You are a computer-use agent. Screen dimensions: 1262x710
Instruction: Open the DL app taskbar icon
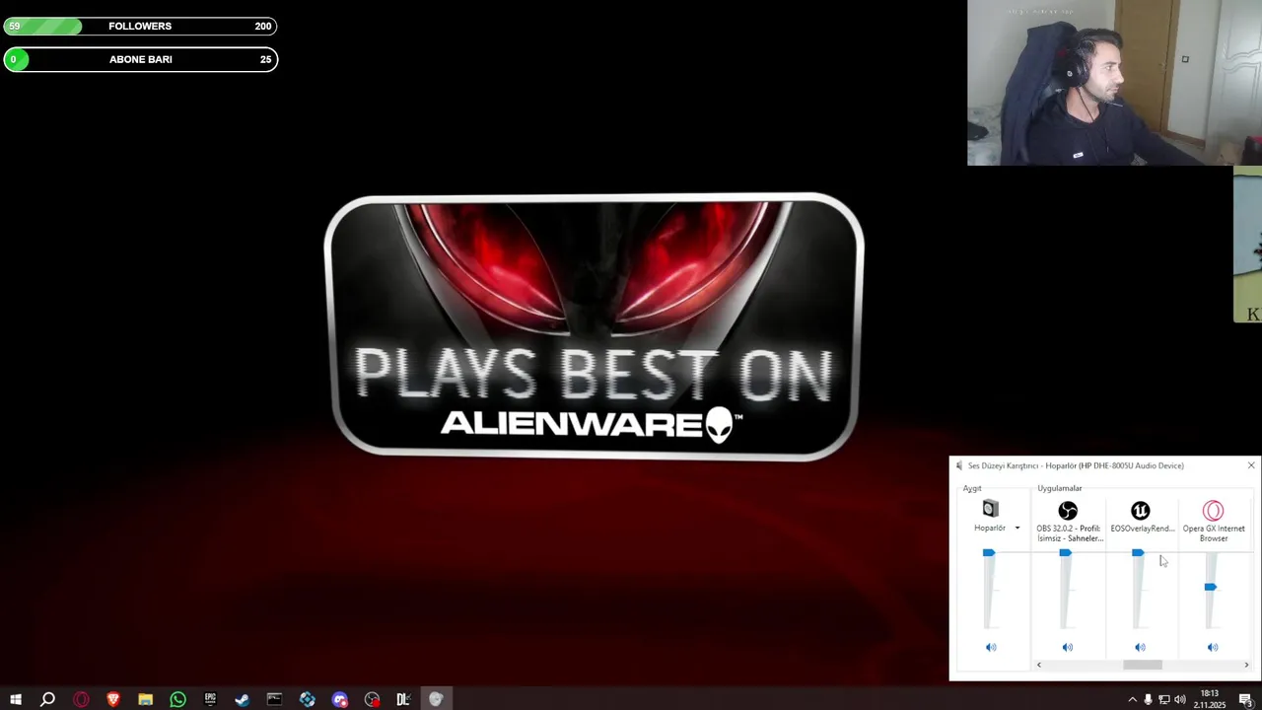coord(403,700)
